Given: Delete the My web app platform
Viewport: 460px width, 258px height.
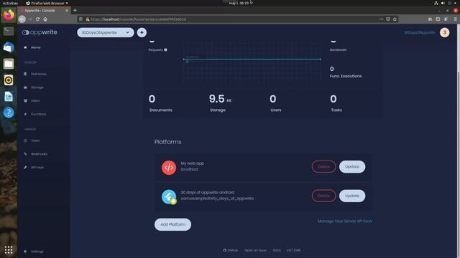Looking at the screenshot, I should pos(323,167).
